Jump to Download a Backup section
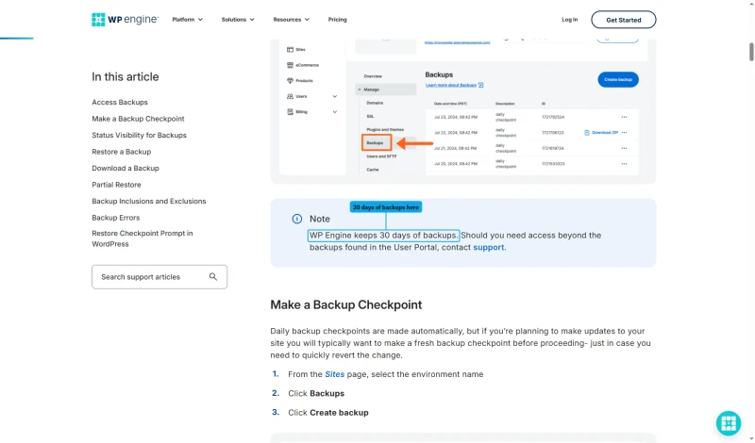 126,168
